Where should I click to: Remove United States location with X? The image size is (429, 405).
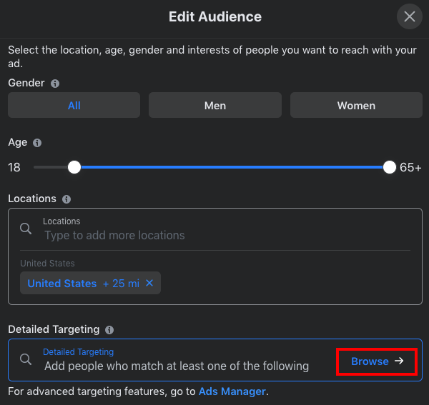click(149, 283)
